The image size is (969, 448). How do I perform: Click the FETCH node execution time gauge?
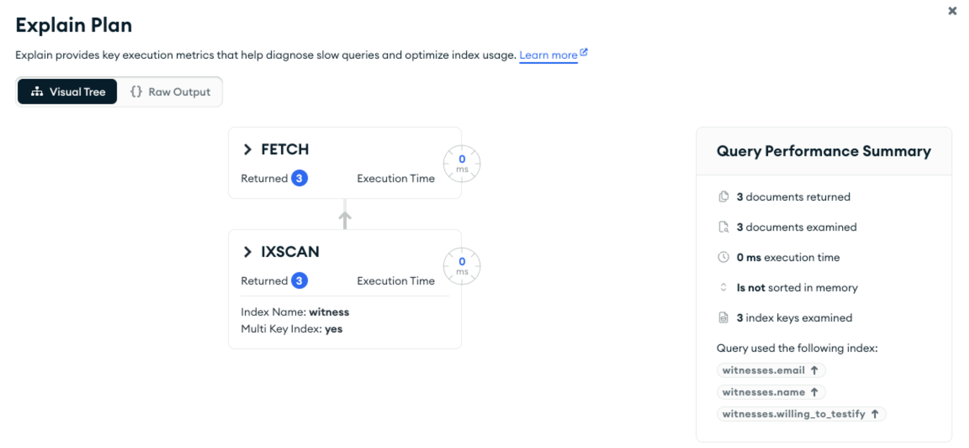coord(462,163)
